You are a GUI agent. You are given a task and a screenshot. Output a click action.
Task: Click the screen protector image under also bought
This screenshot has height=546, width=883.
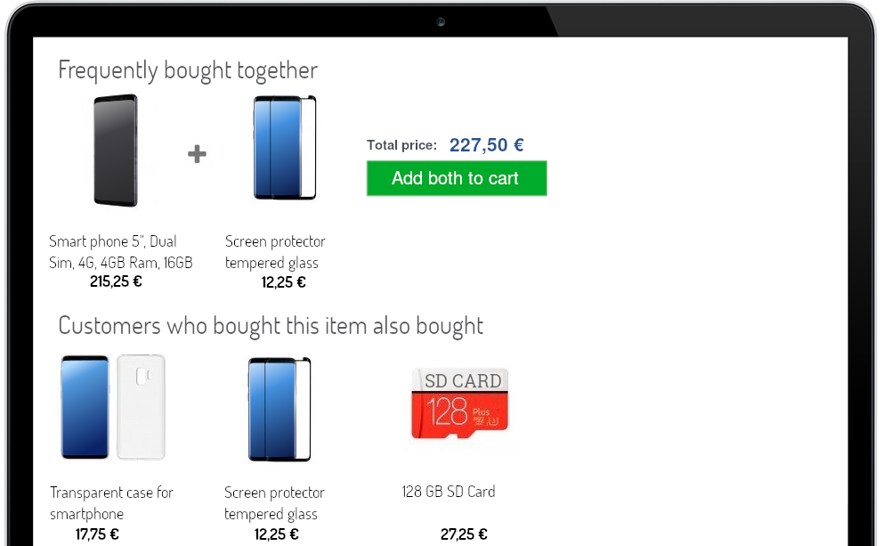[279, 409]
